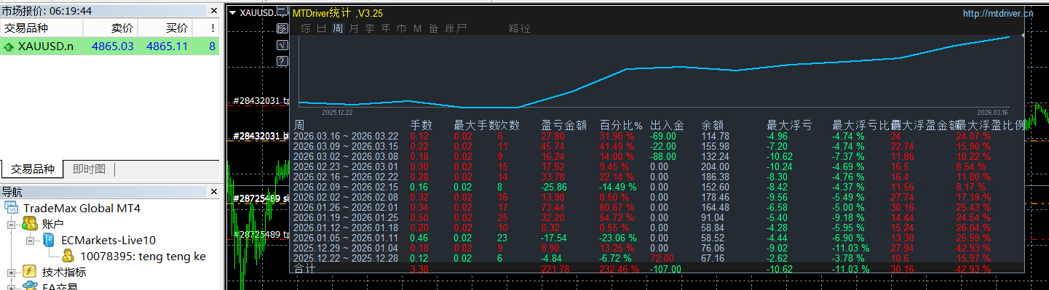Screen dimensions: 1049x290
Task: Select the 备 tab in MTDriver
Action: pyautogui.click(x=434, y=28)
